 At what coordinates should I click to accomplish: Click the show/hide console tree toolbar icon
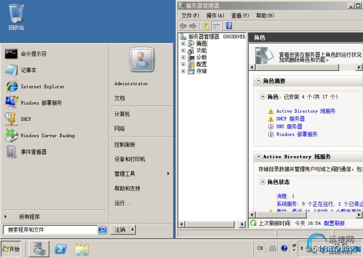point(217,26)
